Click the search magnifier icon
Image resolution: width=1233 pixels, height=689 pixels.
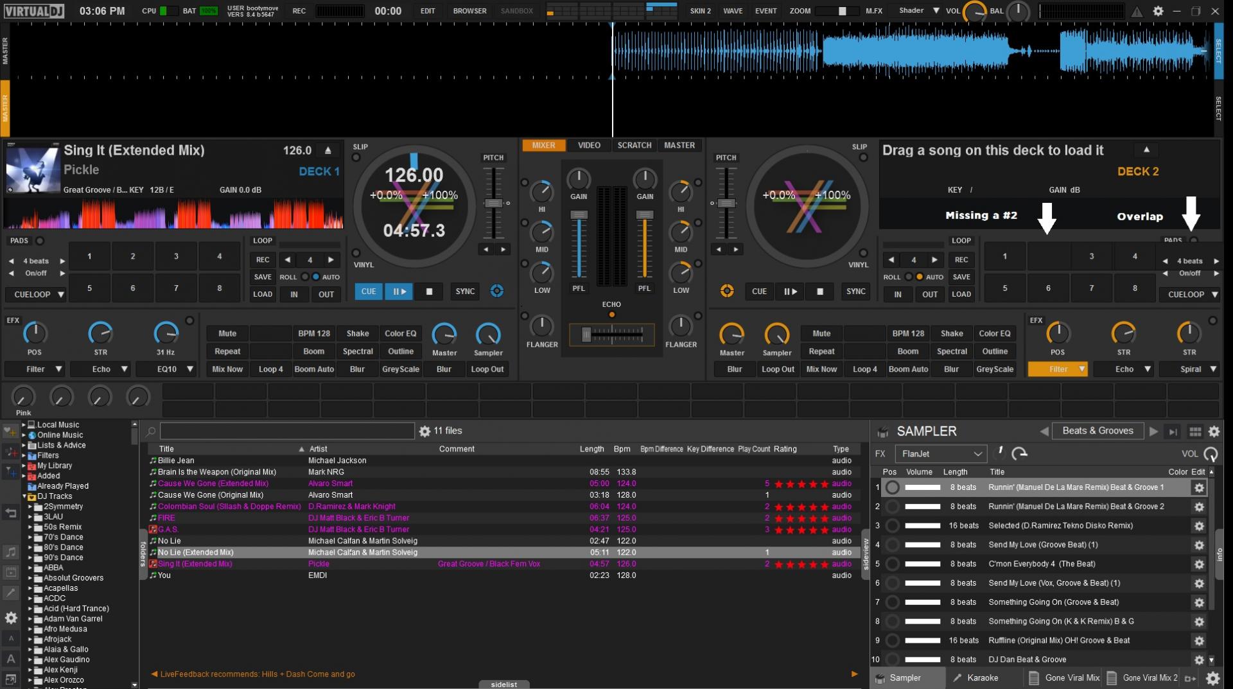point(151,432)
